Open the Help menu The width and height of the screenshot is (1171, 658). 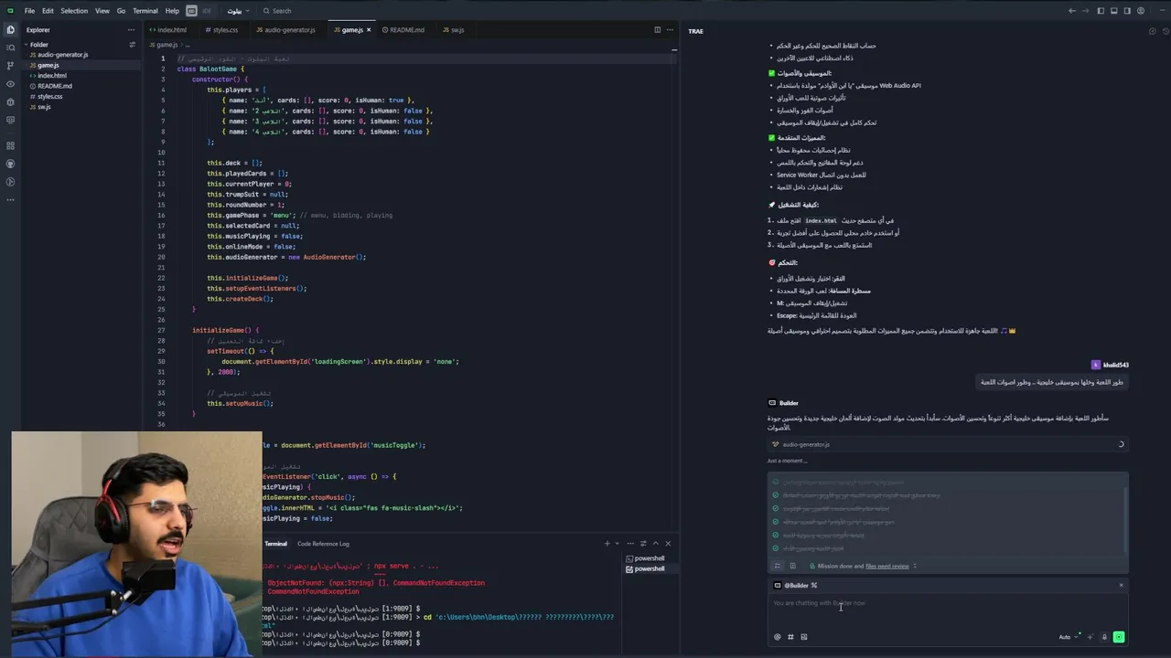click(172, 11)
